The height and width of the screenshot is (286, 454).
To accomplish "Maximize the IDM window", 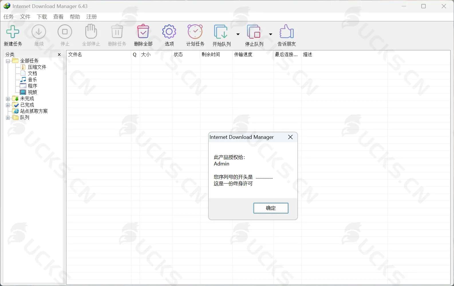I will click(424, 6).
